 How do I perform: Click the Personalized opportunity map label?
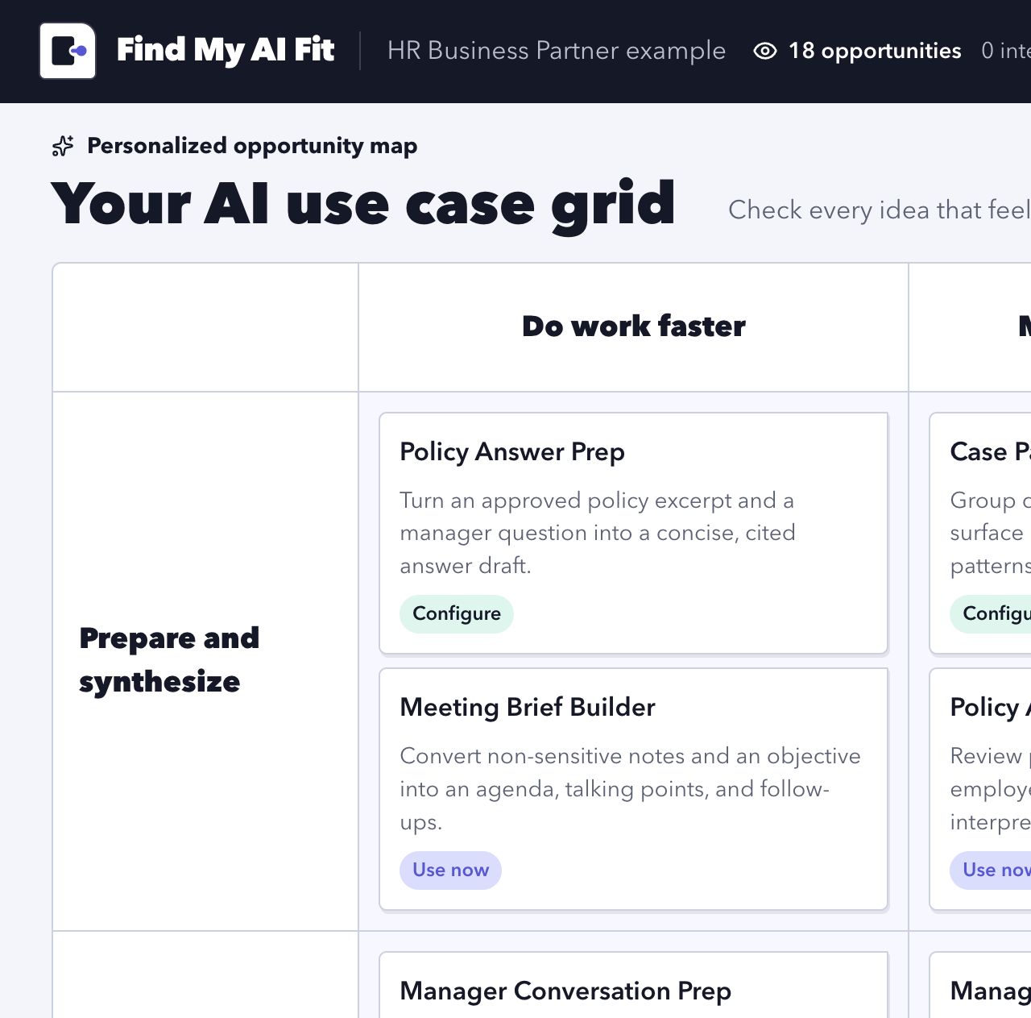(252, 146)
